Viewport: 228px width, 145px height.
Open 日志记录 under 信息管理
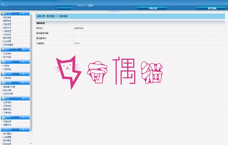click(7, 144)
